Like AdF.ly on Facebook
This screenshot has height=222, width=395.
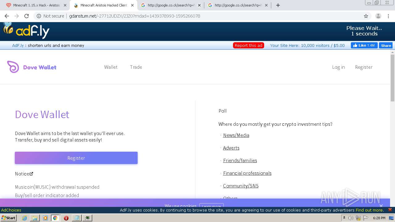coord(364,45)
